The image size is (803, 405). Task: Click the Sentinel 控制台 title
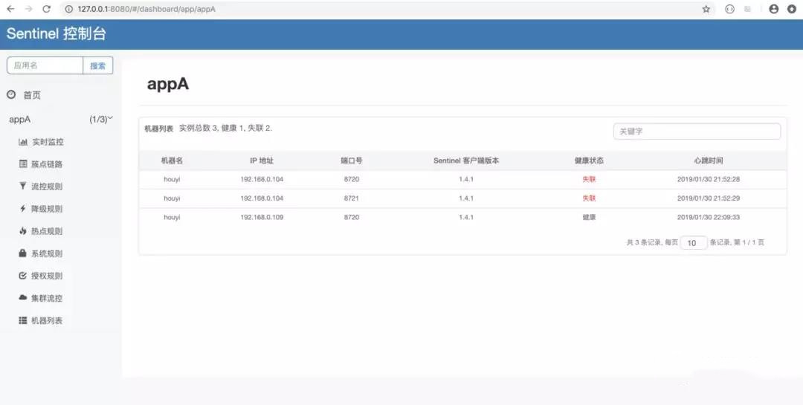click(57, 33)
